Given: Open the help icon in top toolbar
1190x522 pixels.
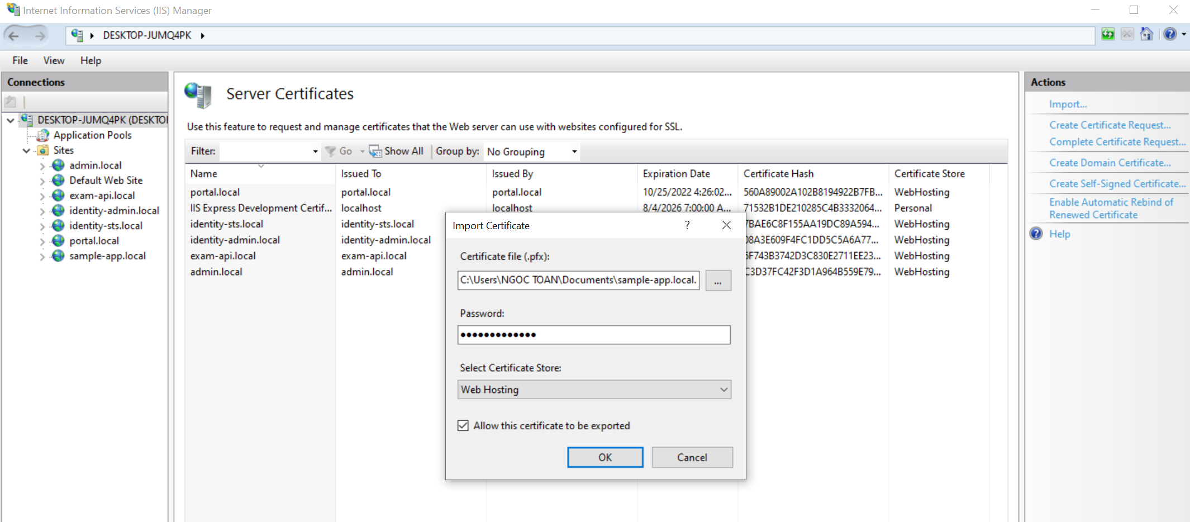Looking at the screenshot, I should coord(1169,35).
